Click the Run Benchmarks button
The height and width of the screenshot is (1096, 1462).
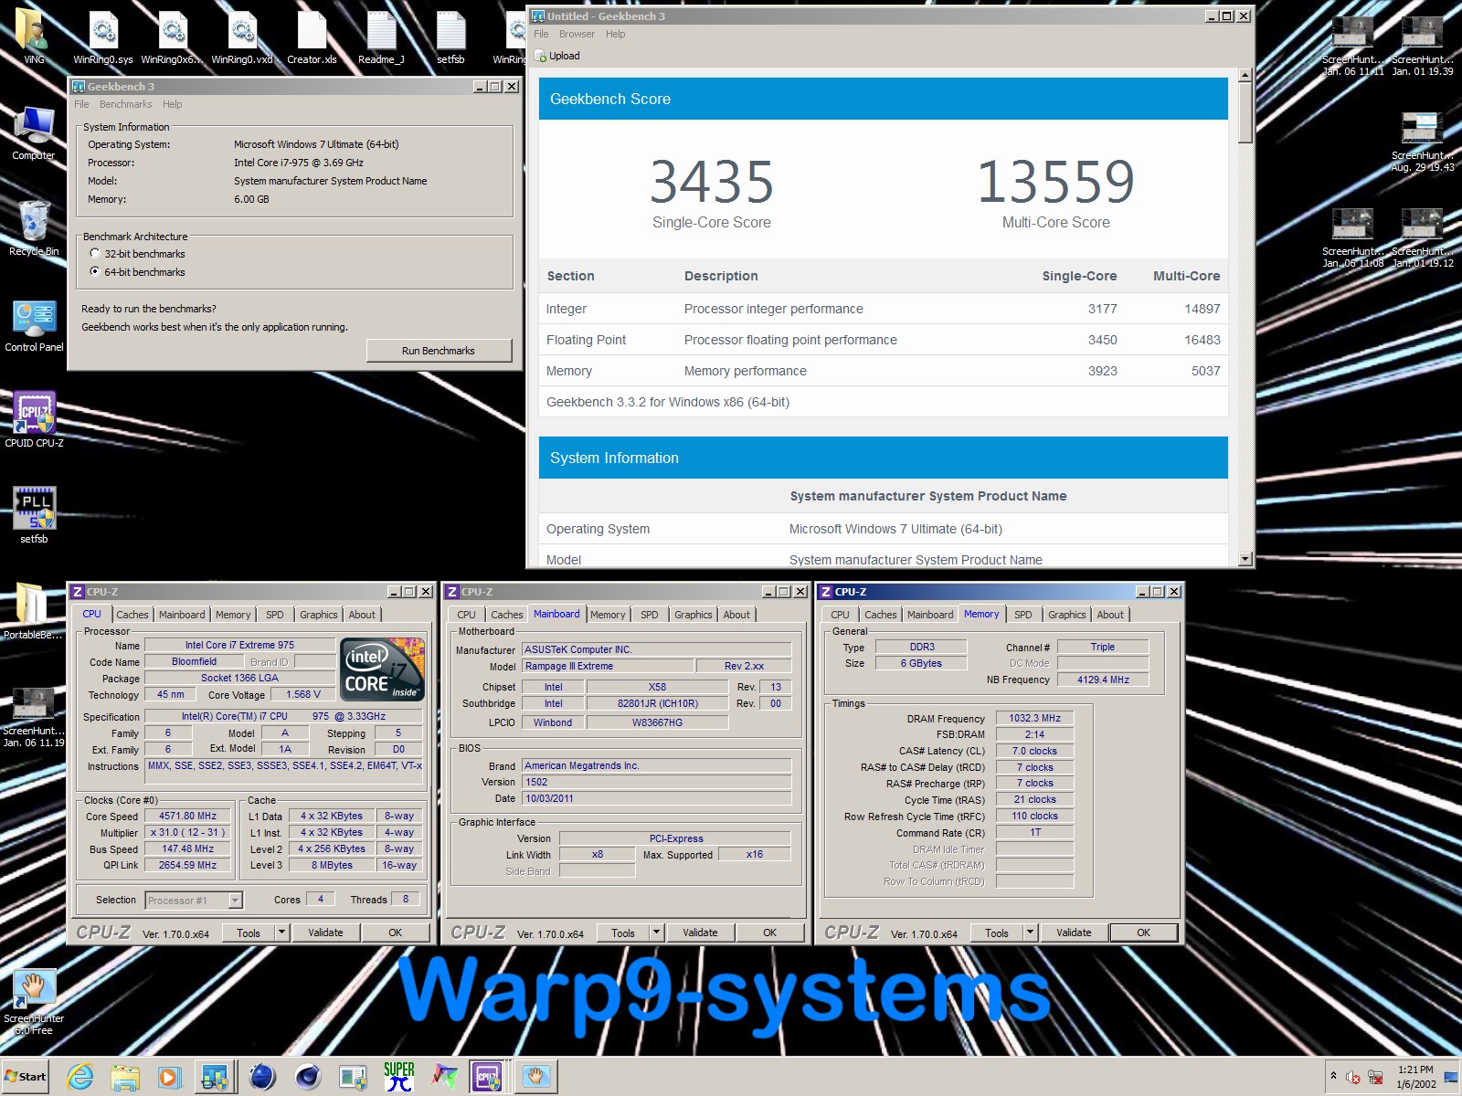pos(439,351)
